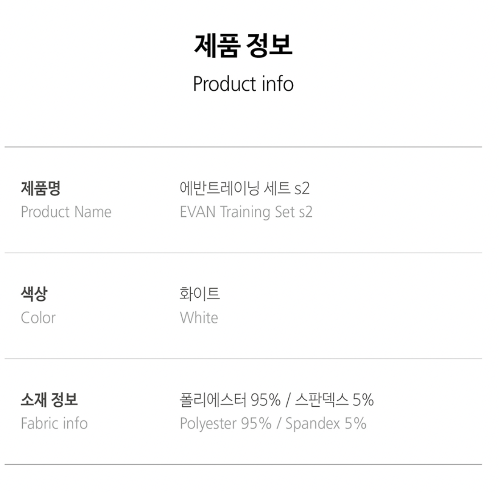
Task: Click the Product info subtitle
Action: [x=243, y=84]
